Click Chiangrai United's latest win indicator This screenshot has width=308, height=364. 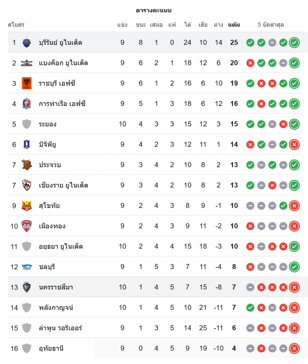pos(294,185)
